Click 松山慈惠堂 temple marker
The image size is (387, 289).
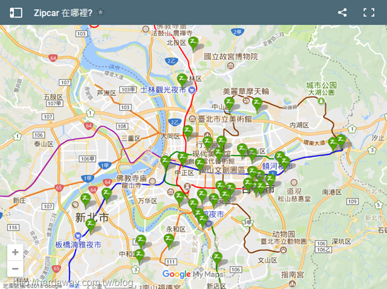[x=294, y=183]
